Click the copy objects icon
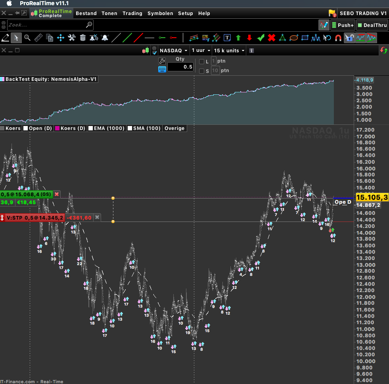 (x=50, y=38)
